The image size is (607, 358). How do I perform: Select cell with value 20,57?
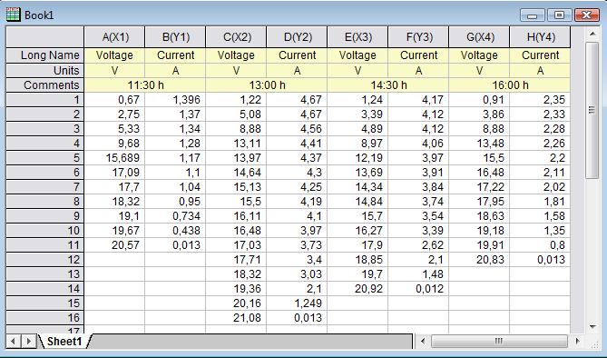pyautogui.click(x=114, y=245)
